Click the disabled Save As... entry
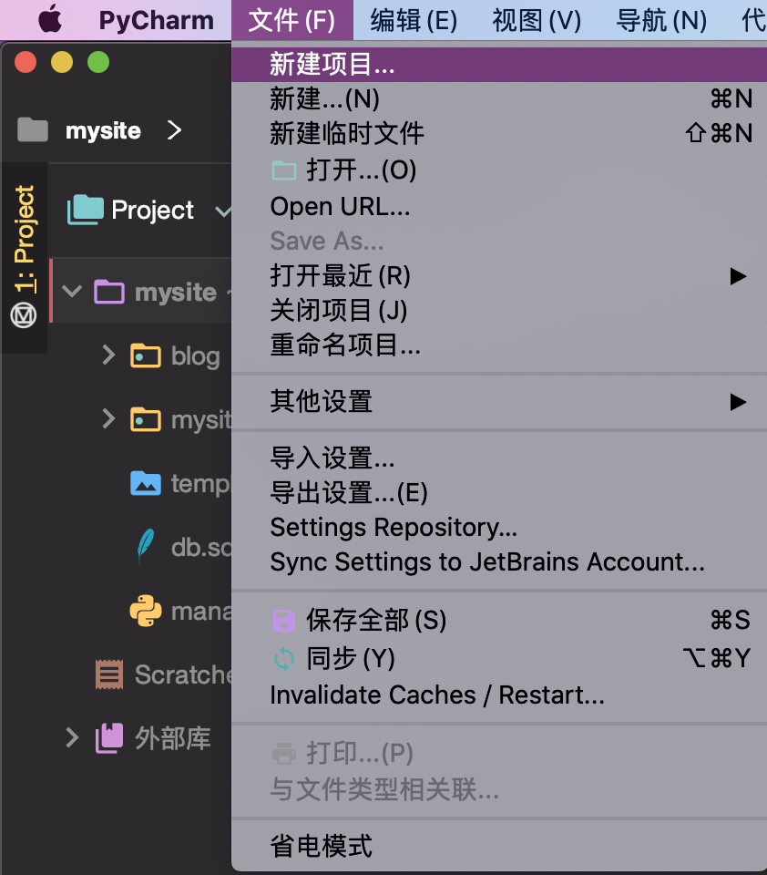The image size is (767, 875). click(x=499, y=241)
